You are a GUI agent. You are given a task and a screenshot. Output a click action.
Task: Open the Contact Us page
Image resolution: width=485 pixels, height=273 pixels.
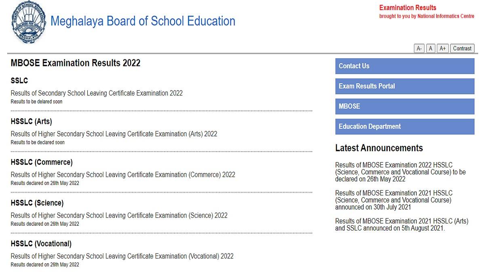[x=404, y=66]
